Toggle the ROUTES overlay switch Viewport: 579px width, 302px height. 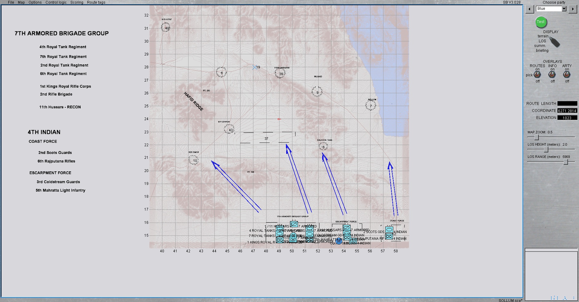click(x=537, y=75)
